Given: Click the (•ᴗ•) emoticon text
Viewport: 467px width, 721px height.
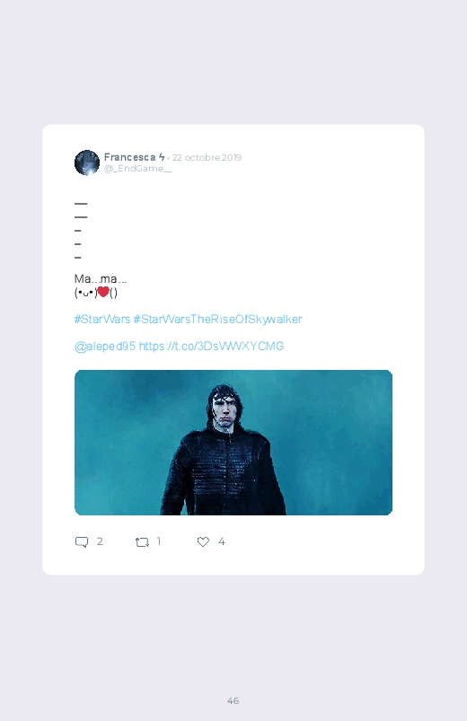Looking at the screenshot, I should [85, 293].
